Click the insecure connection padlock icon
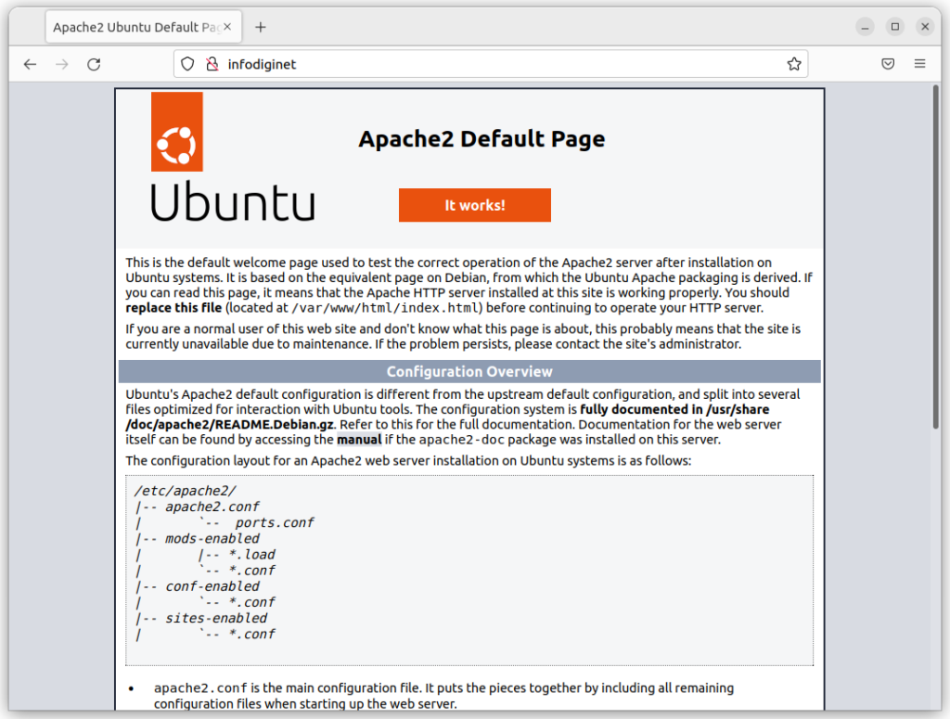The width and height of the screenshot is (950, 719). [212, 64]
